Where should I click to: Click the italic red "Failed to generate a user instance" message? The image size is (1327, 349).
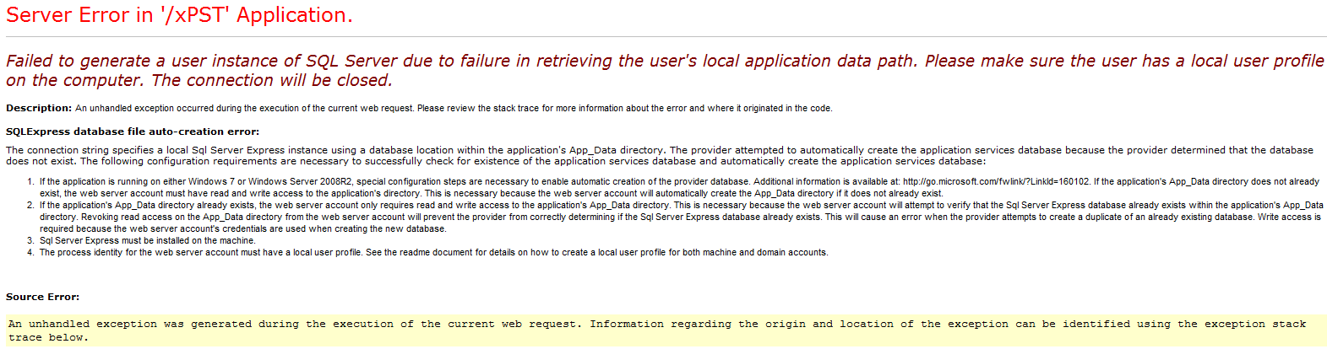[x=665, y=71]
